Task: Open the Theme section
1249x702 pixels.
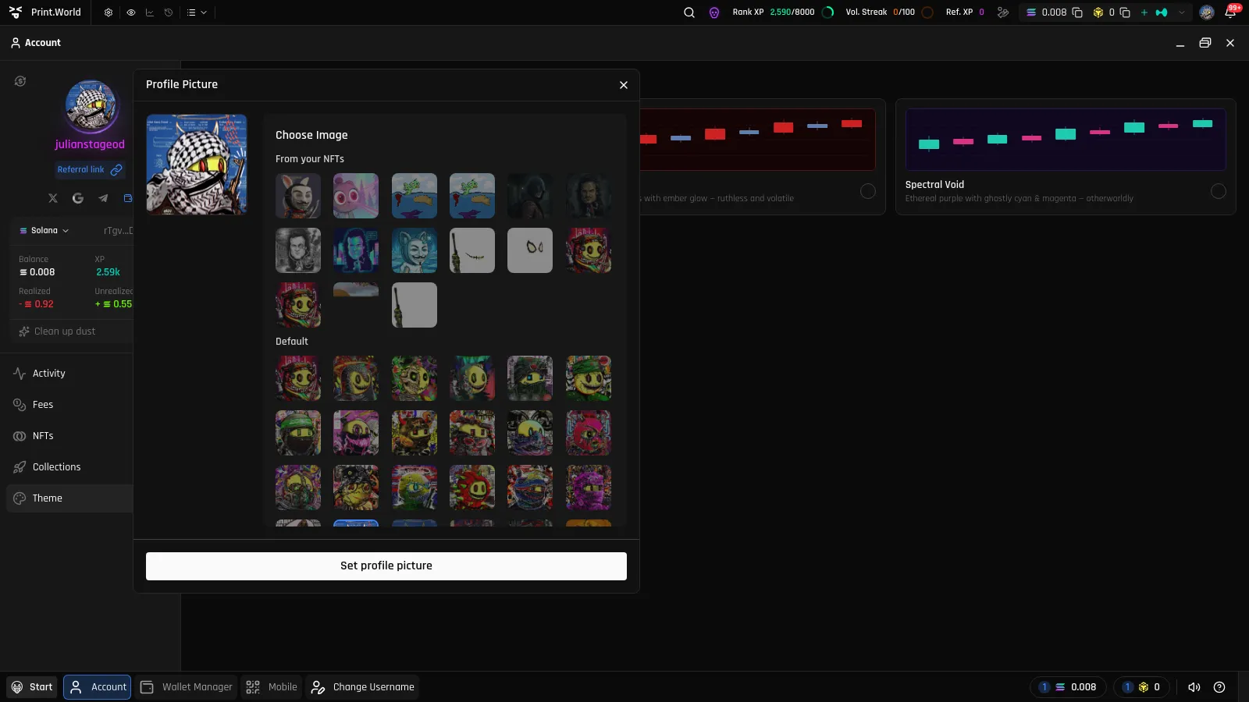Action: 69,498
